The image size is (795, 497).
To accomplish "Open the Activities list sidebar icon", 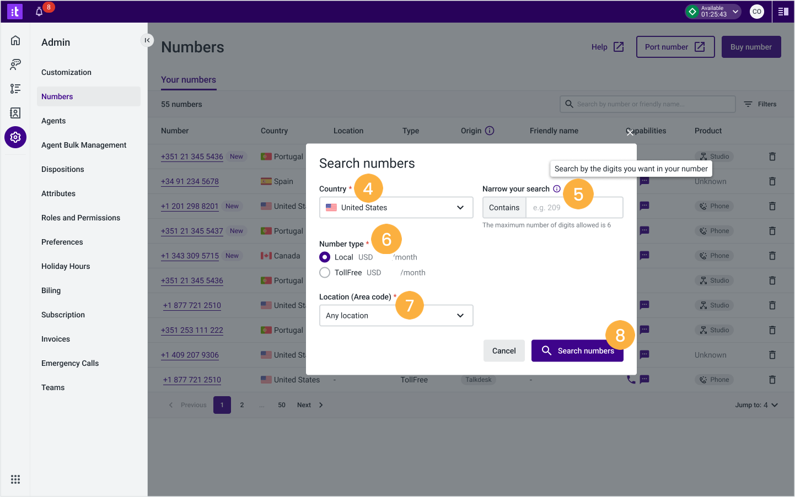I will [x=15, y=88].
